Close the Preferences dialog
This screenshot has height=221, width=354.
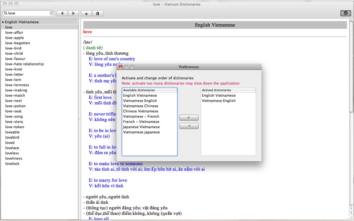click(120, 67)
